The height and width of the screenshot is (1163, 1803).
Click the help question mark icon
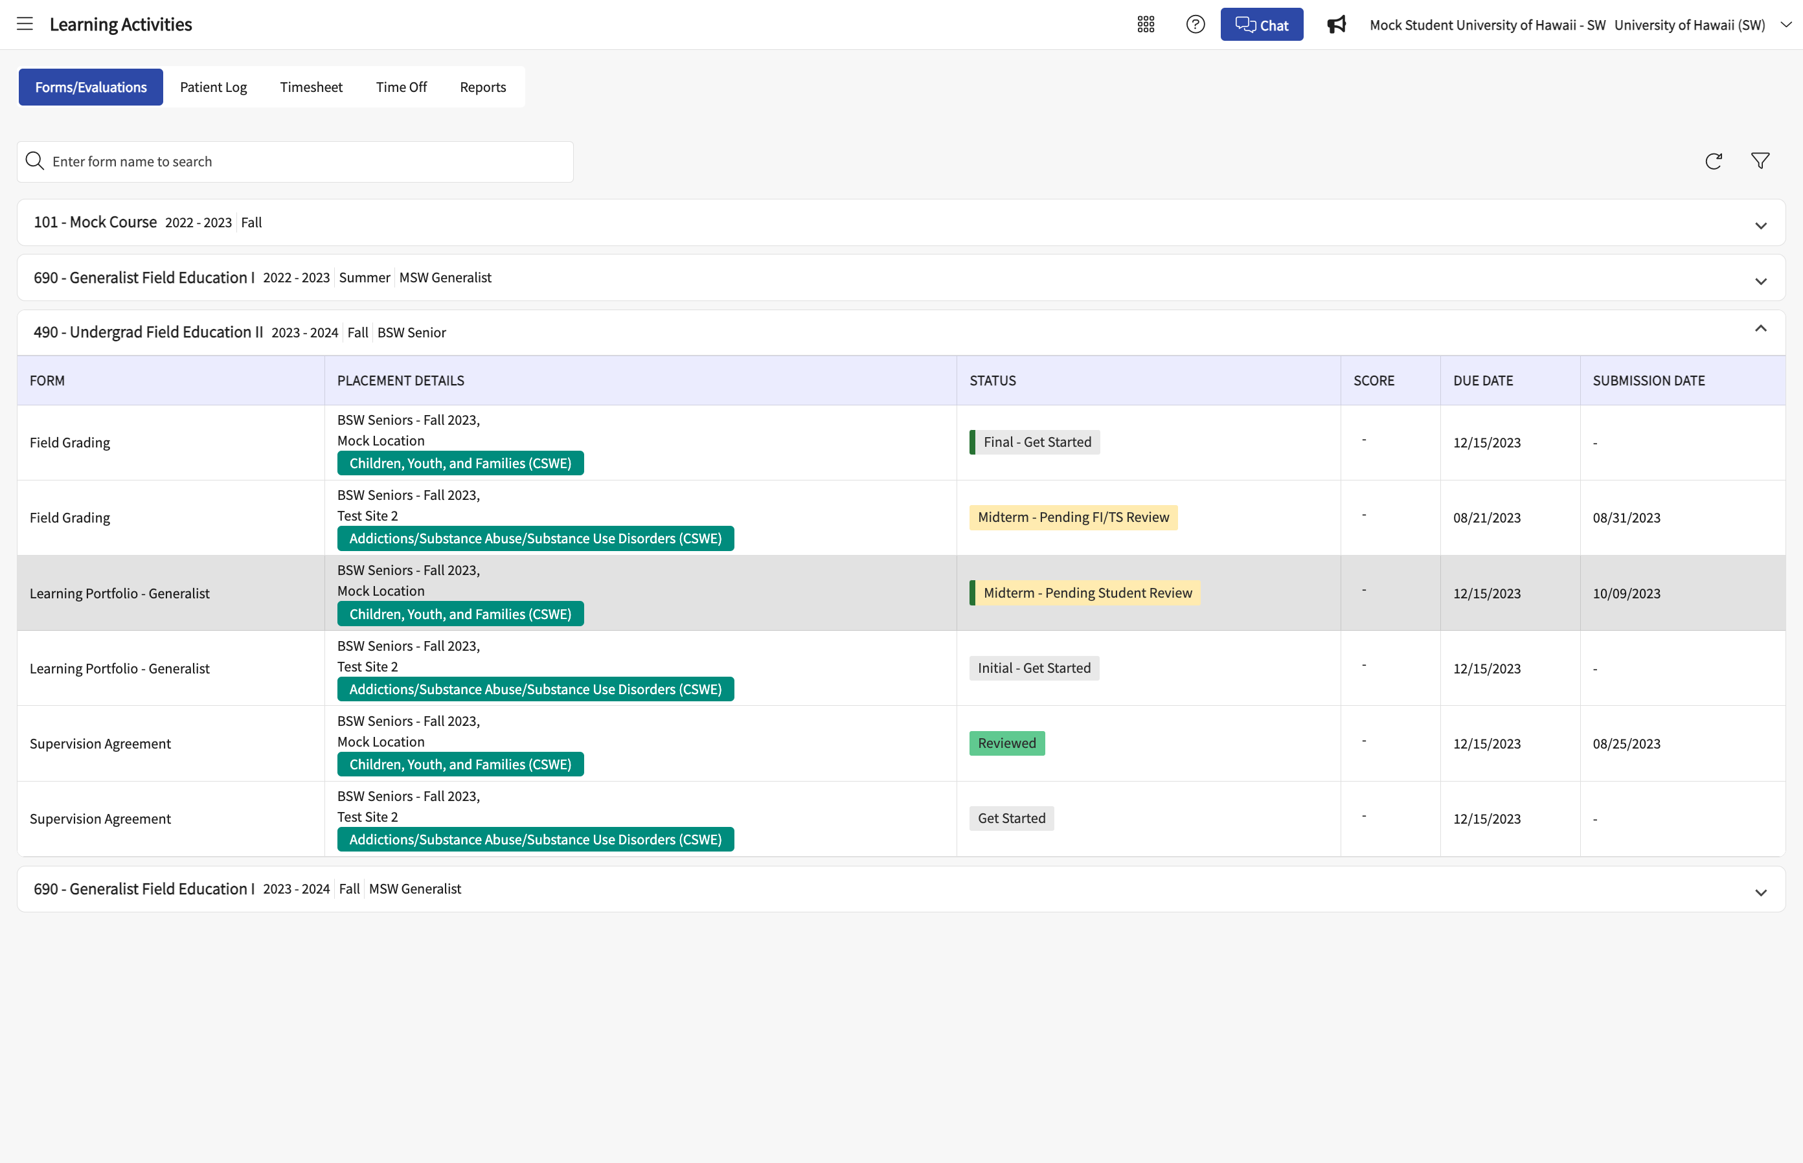coord(1195,24)
